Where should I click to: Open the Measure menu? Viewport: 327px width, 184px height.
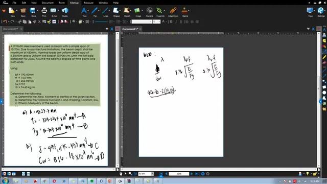(x=89, y=3)
